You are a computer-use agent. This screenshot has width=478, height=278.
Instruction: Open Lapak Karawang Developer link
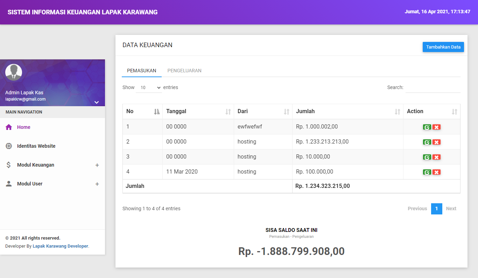tap(61, 246)
